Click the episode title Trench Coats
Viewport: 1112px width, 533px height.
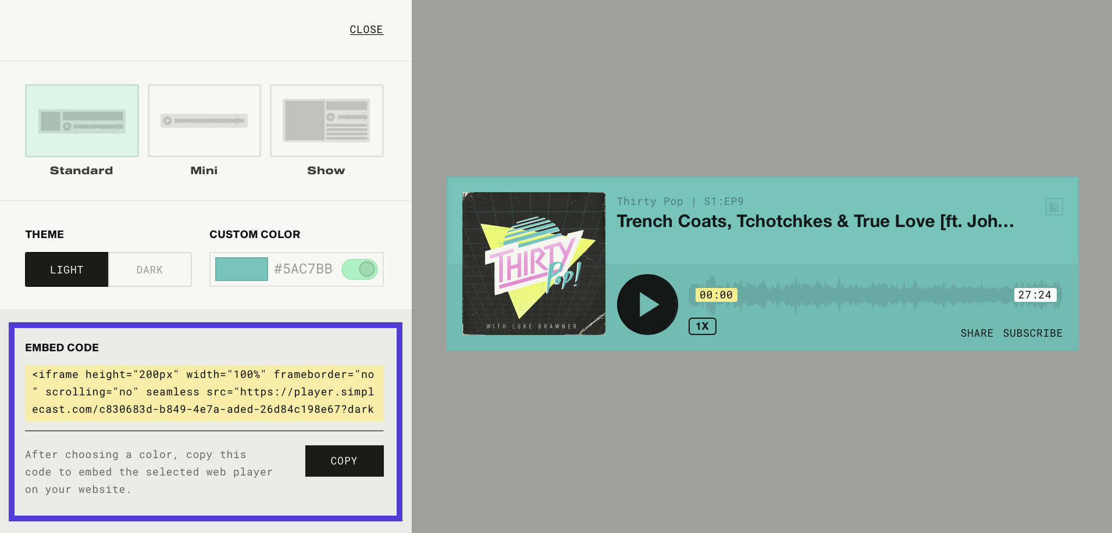[x=815, y=221]
